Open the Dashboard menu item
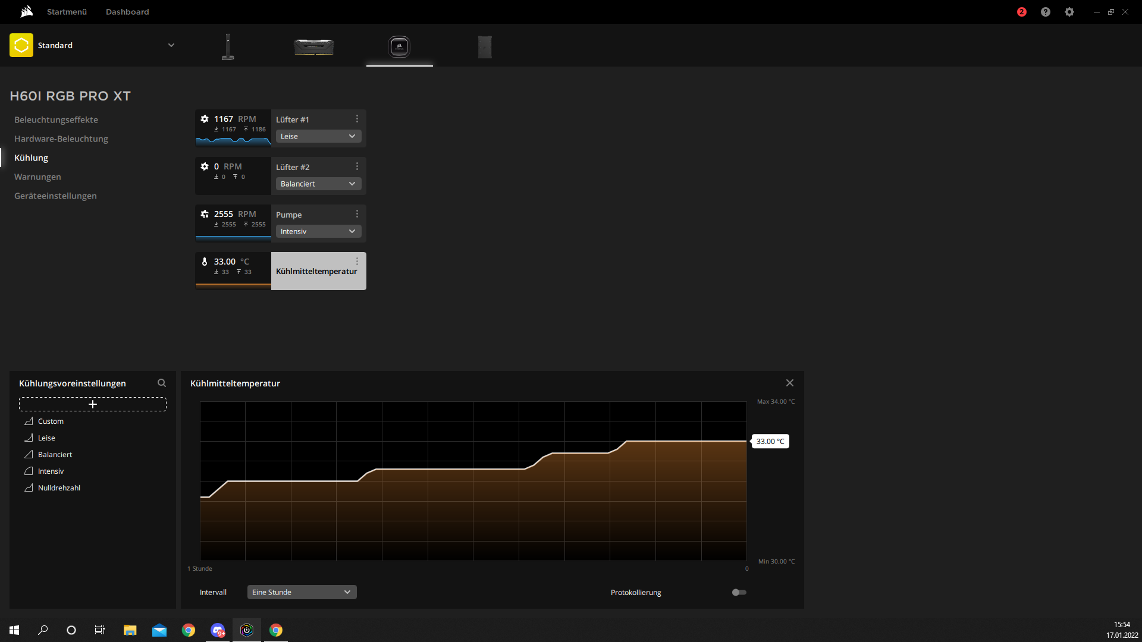Screen dimensions: 1142x642 127,12
